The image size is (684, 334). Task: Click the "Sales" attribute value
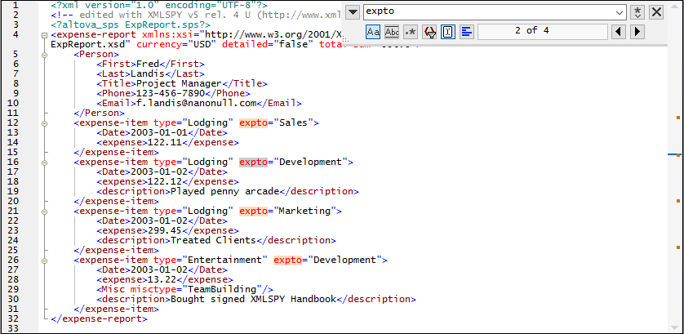click(x=293, y=123)
